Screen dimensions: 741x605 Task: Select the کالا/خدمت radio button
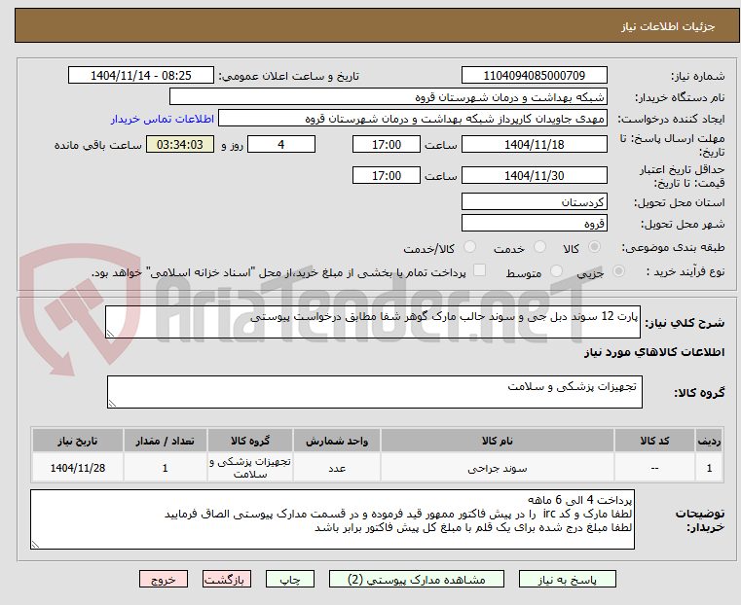[x=469, y=247]
